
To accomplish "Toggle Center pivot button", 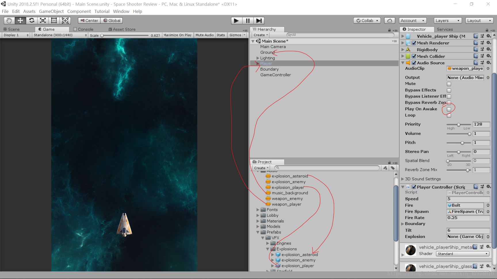I will [89, 21].
